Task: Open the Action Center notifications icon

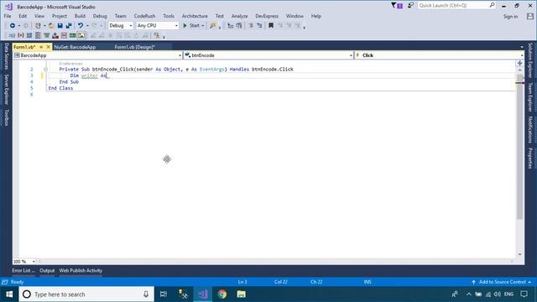Action: [x=524, y=294]
